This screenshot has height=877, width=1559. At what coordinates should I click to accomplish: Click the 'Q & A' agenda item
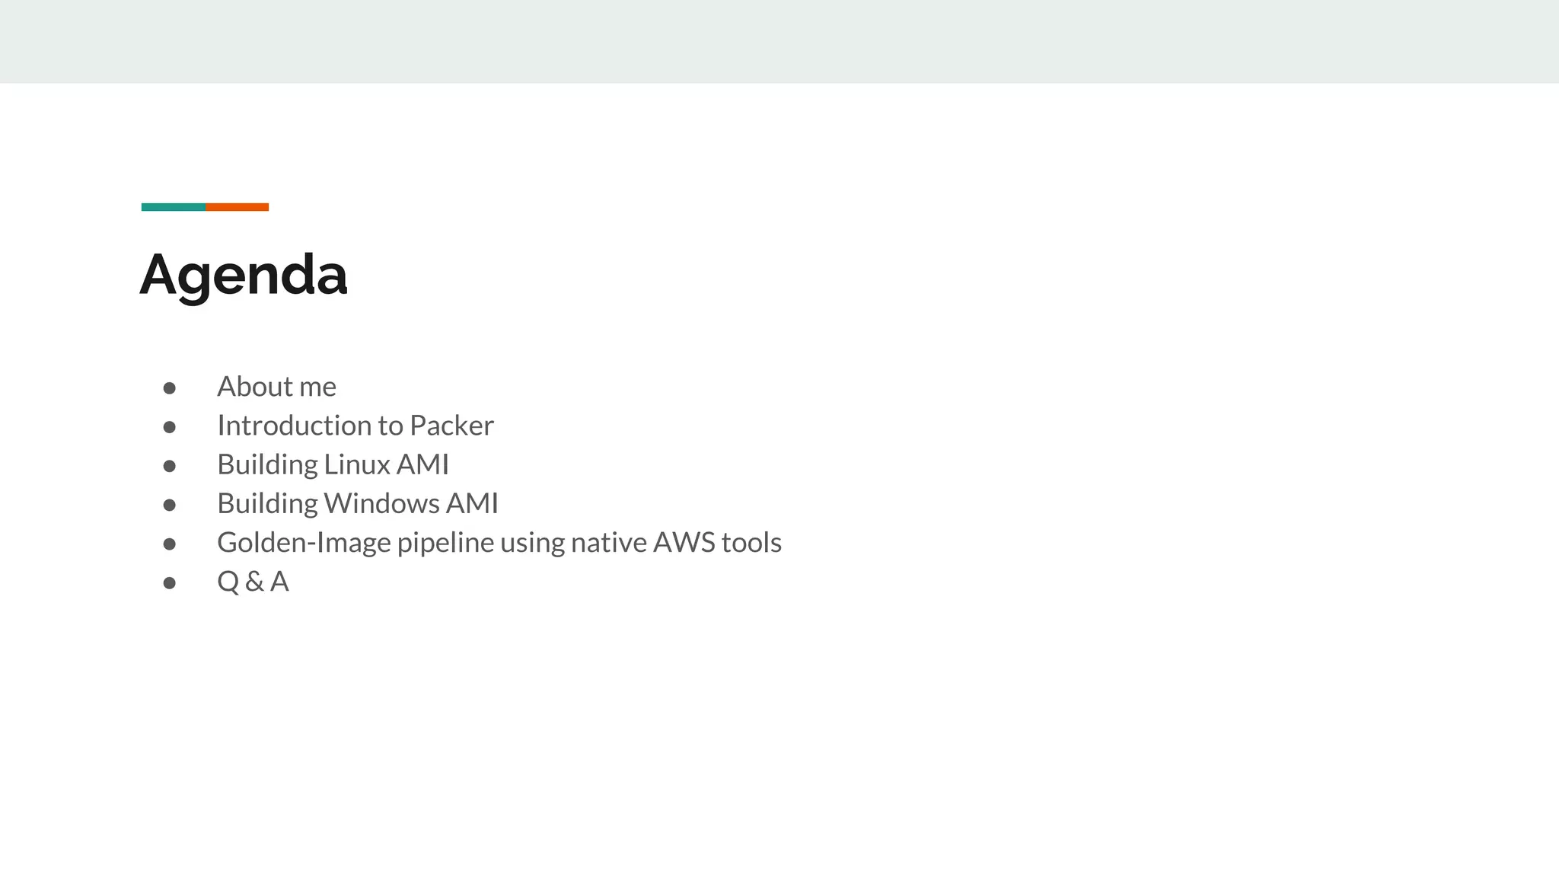(x=253, y=582)
